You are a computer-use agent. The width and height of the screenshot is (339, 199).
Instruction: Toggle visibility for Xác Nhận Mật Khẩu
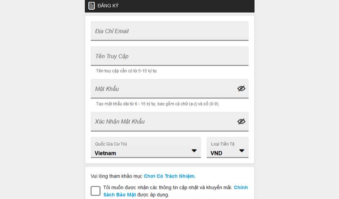(241, 121)
